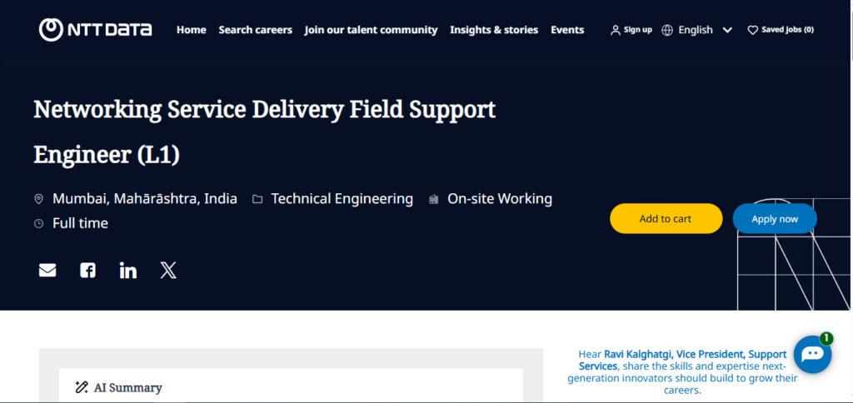
Task: Click the globe language icon
Action: click(x=667, y=31)
